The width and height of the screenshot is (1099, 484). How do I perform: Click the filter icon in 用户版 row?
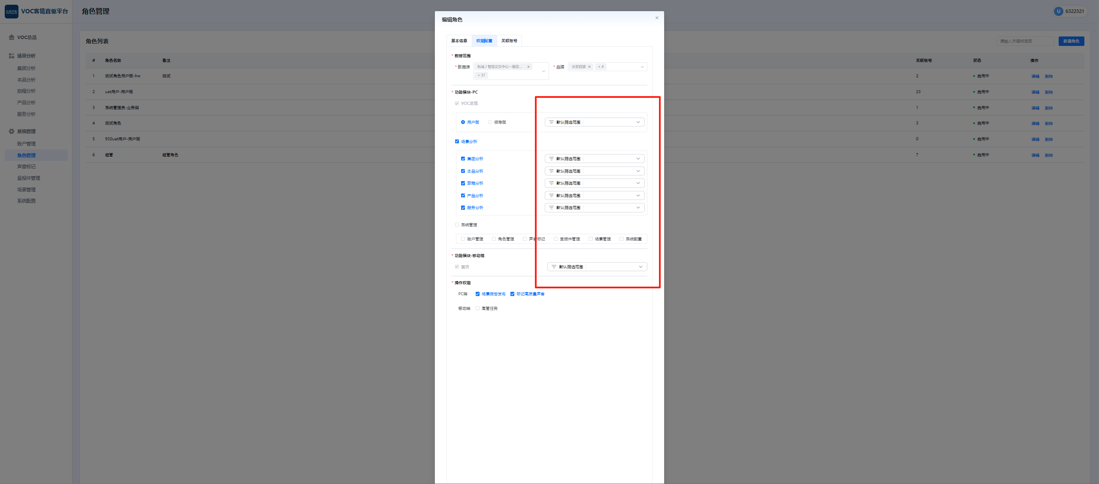click(x=551, y=122)
